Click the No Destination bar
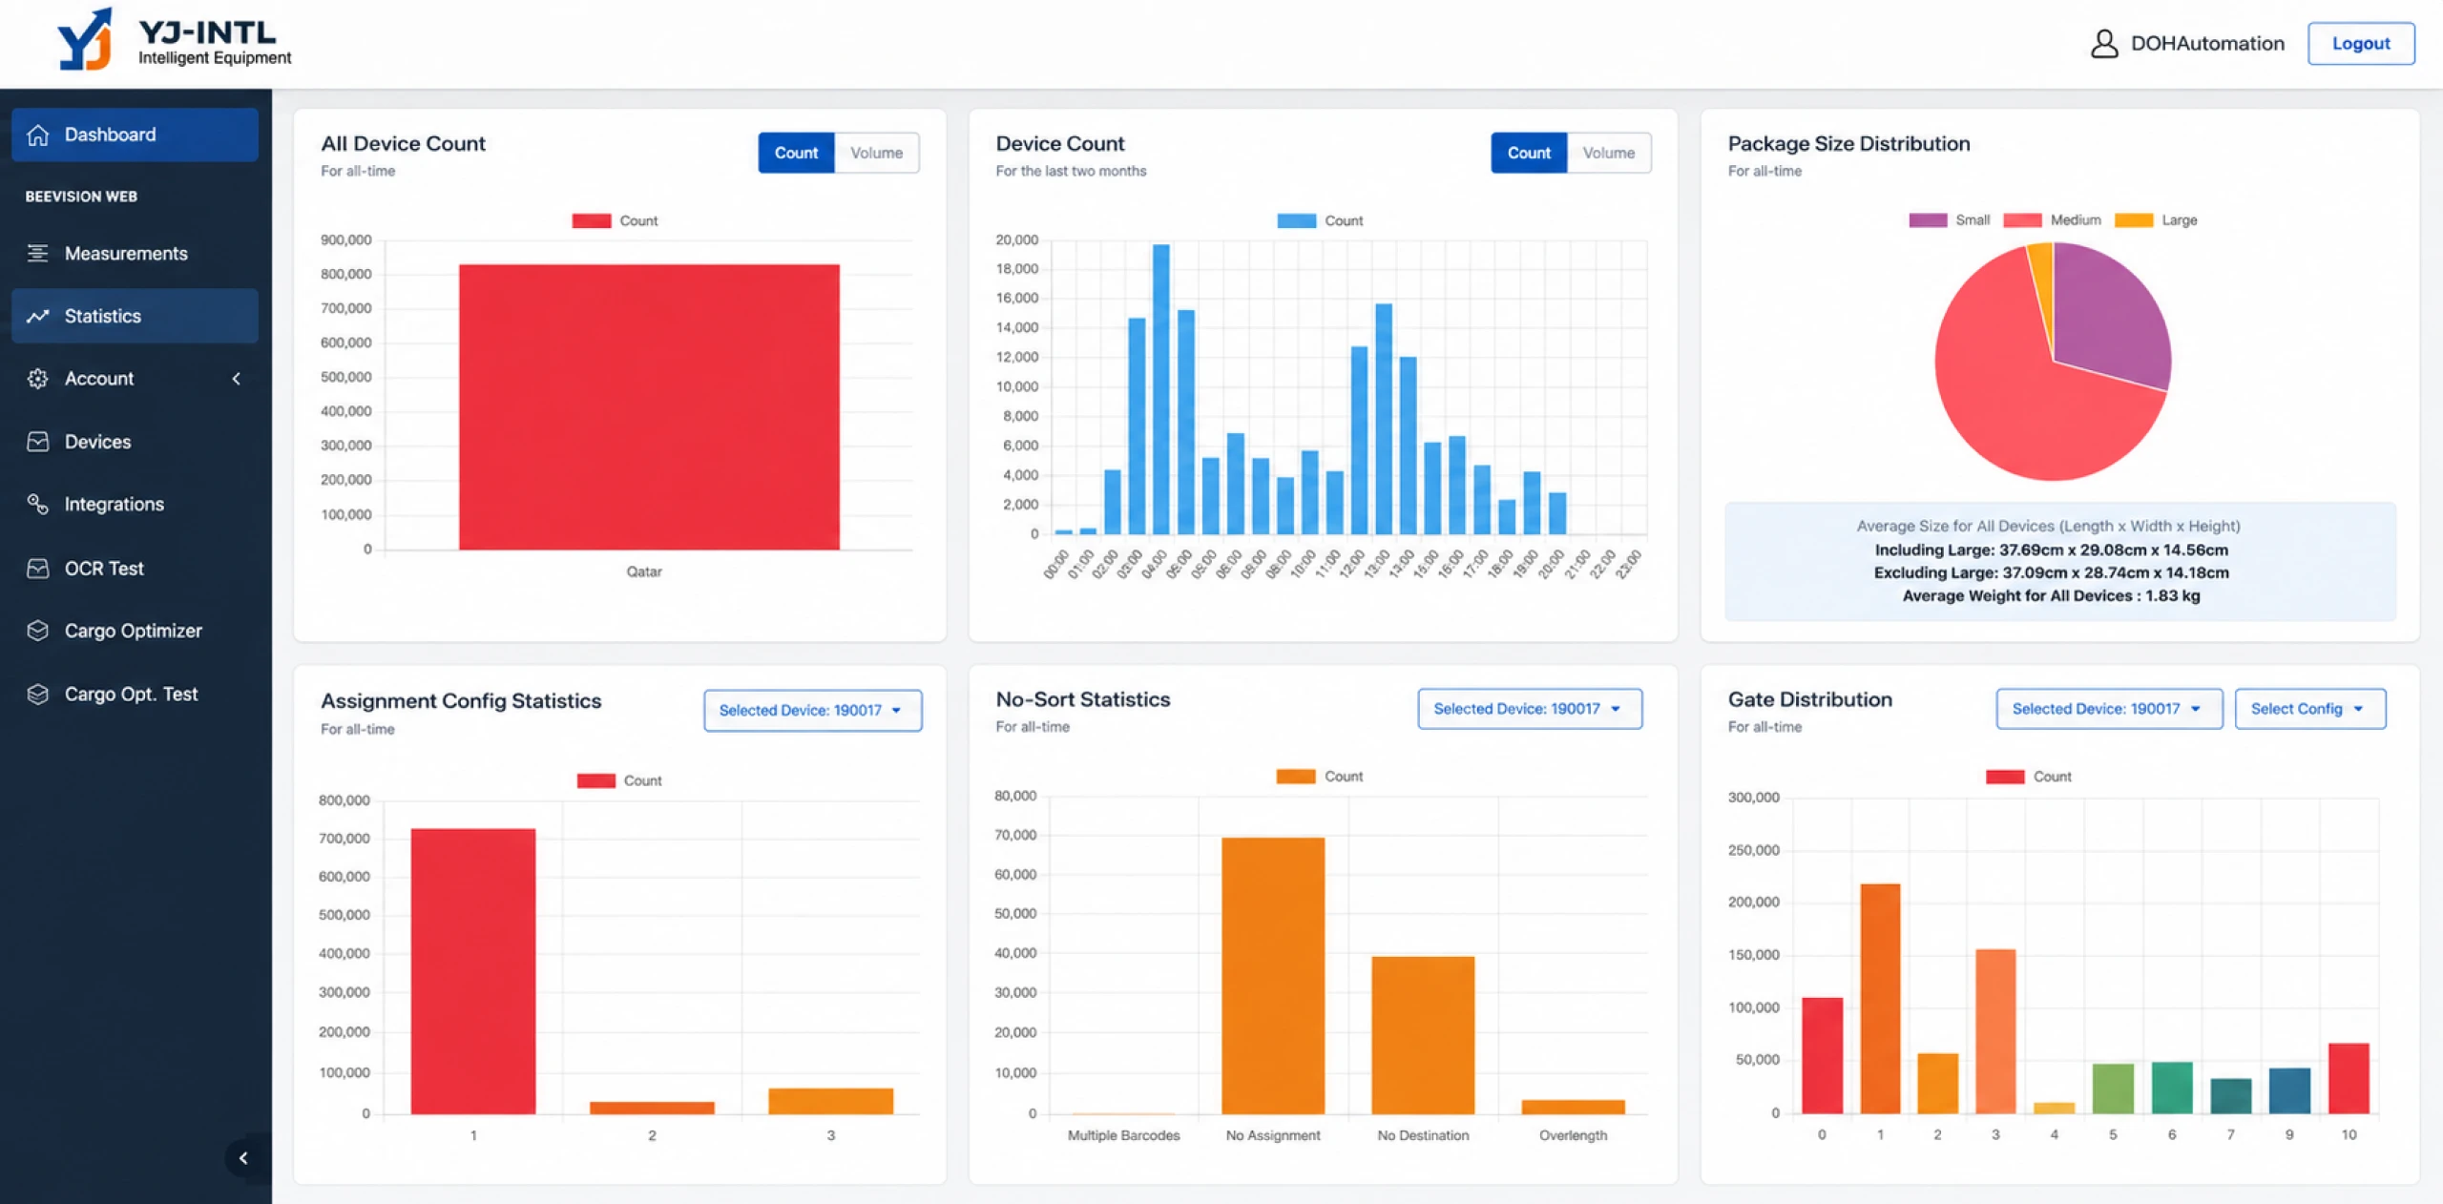This screenshot has height=1204, width=2443. pos(1423,1035)
